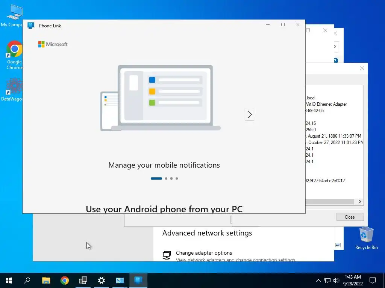The image size is (385, 288).
Task: Minimize the Phone Link window
Action: coord(268,25)
